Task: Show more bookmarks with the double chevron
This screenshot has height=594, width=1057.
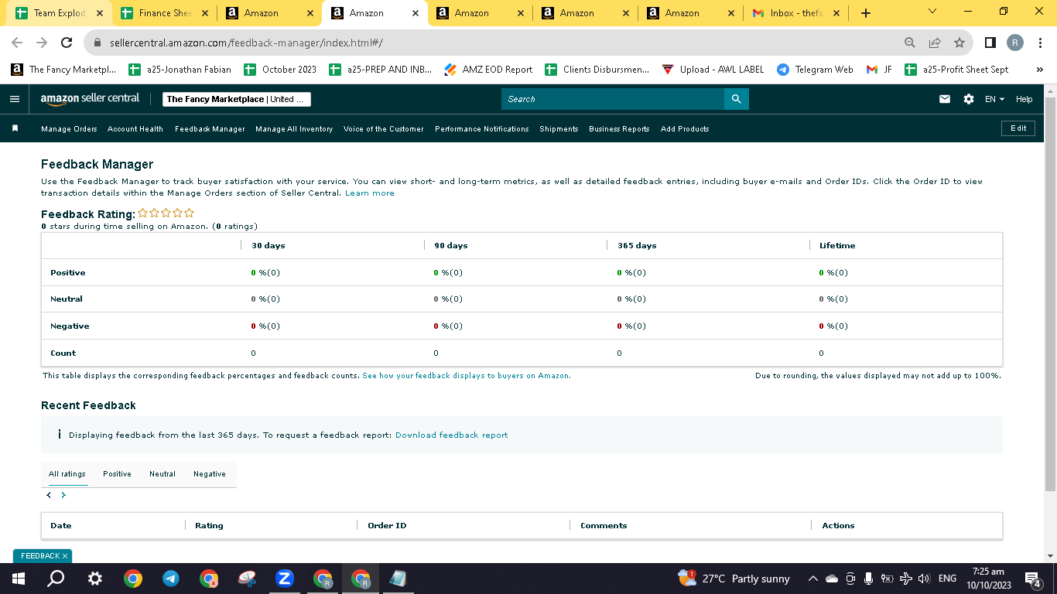Action: 1040,70
